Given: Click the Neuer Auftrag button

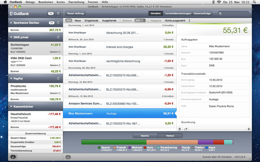Looking at the screenshot, I should pos(75,14).
